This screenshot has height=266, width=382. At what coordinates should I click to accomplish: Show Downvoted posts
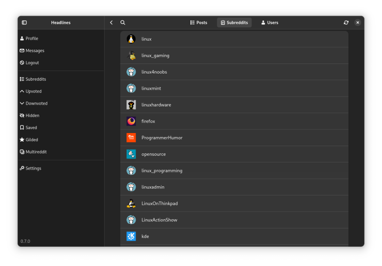pyautogui.click(x=36, y=104)
